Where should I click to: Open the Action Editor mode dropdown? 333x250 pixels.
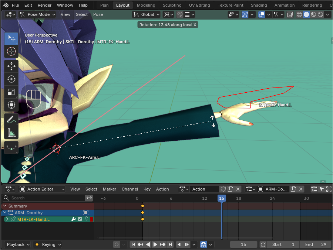click(x=42, y=189)
